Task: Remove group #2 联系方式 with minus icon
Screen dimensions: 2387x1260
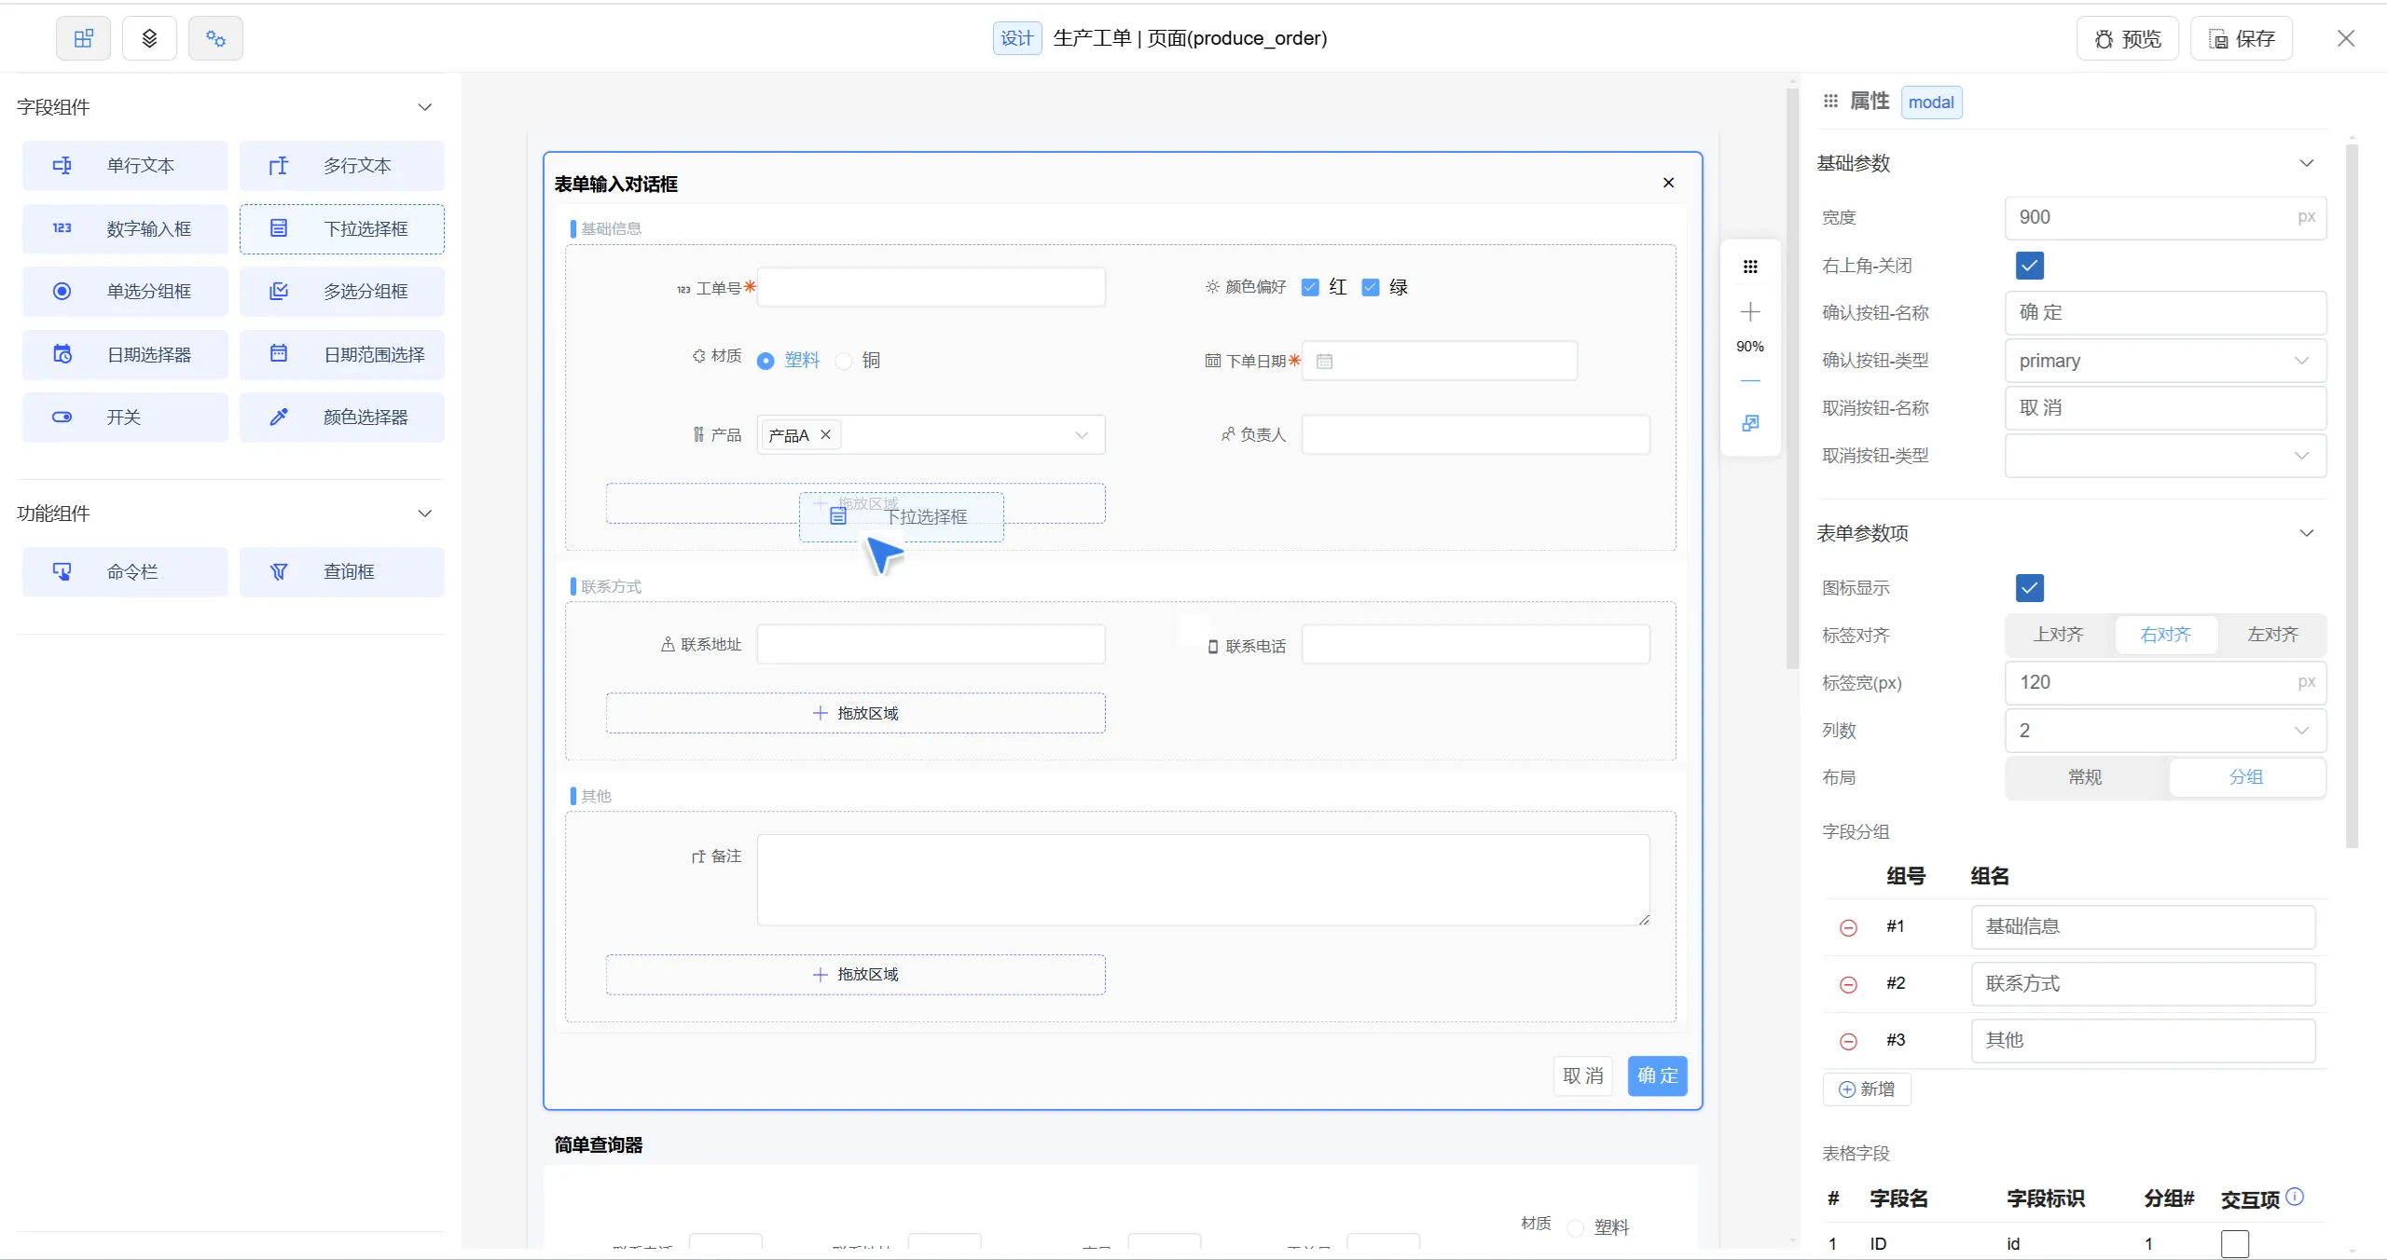Action: (x=1848, y=984)
